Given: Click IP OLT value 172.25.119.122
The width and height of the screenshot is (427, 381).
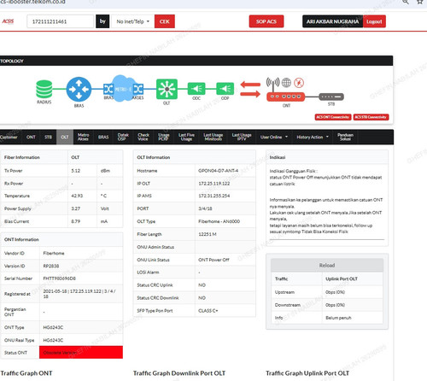Looking at the screenshot, I should 214,184.
